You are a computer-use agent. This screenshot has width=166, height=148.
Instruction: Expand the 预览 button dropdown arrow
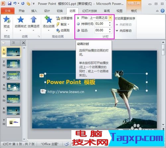7,31
